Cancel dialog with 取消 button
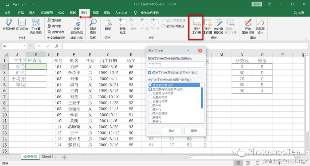 194,131
